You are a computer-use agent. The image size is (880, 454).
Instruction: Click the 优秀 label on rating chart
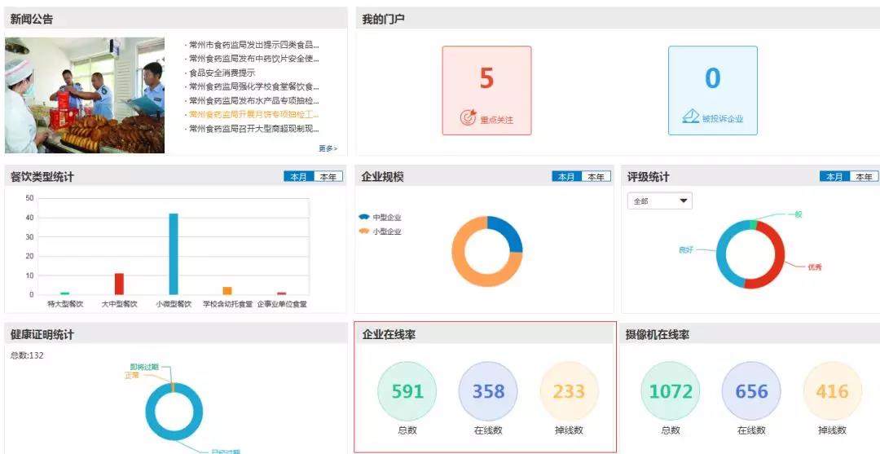(815, 267)
